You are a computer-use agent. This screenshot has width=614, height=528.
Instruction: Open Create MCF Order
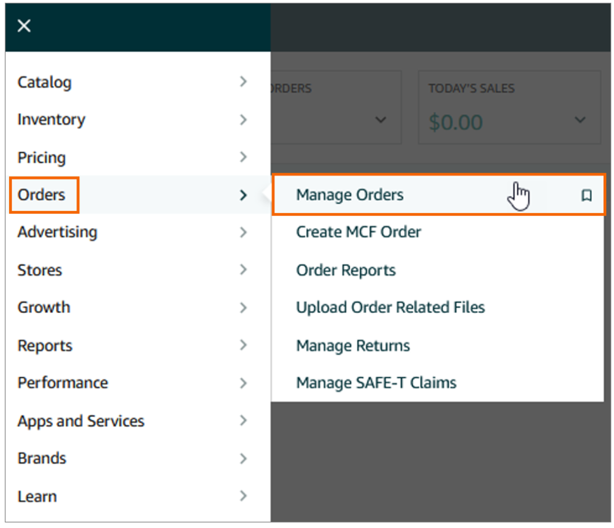click(358, 232)
